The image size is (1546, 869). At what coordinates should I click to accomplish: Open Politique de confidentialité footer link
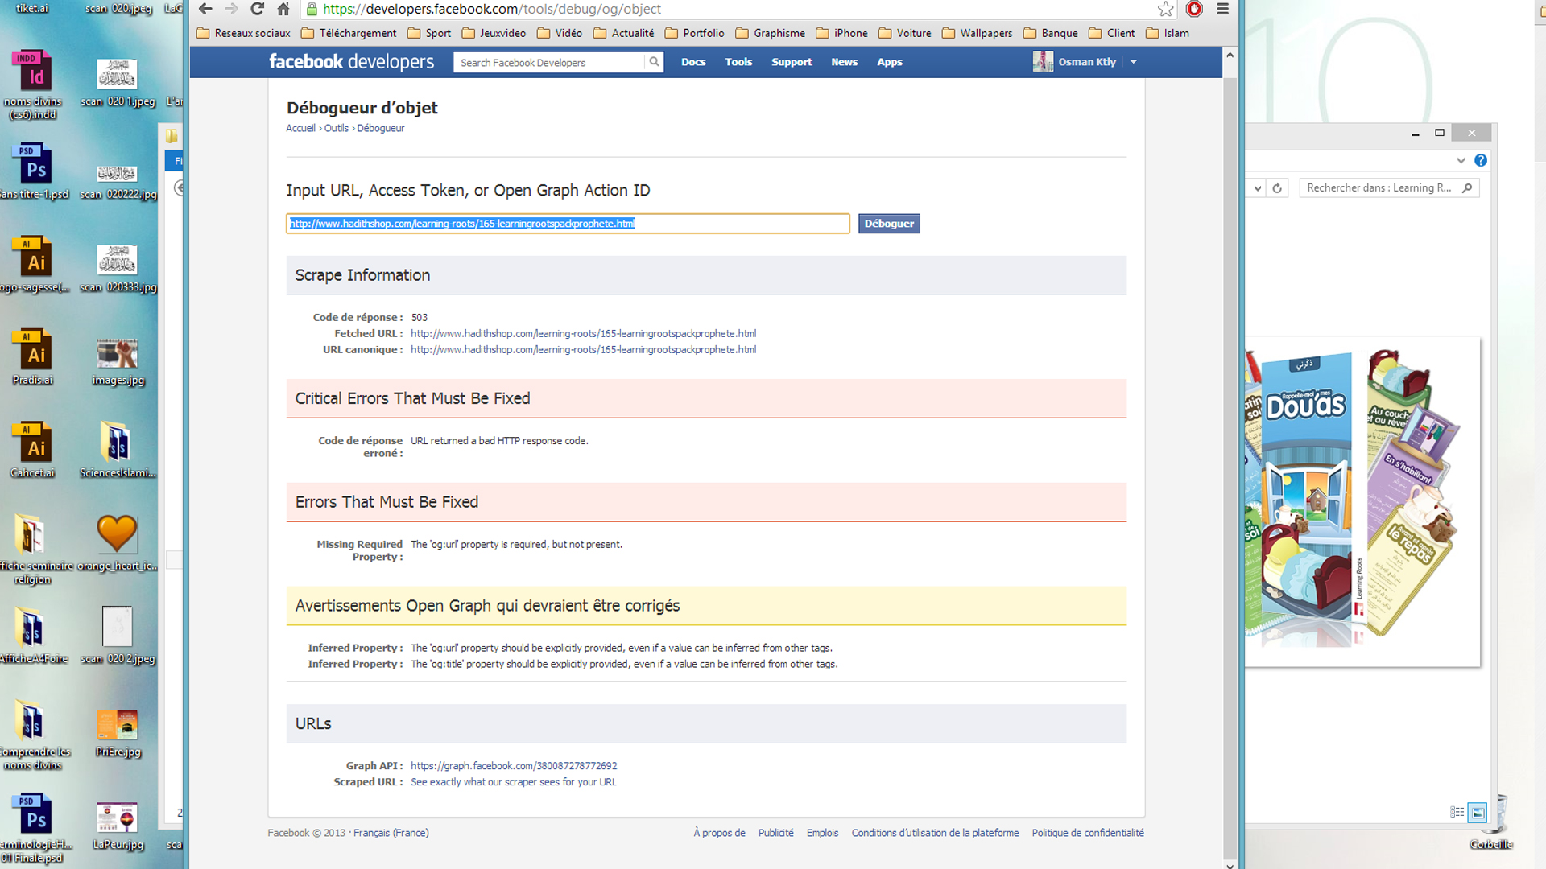point(1088,833)
